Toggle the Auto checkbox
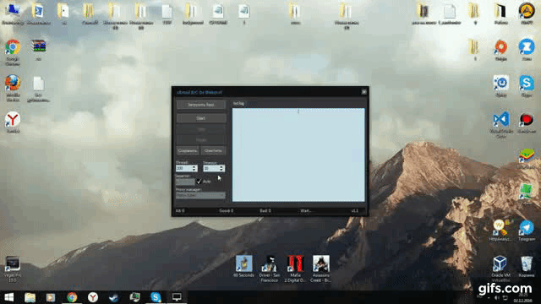Viewport: 541px width, 304px height. tap(199, 182)
